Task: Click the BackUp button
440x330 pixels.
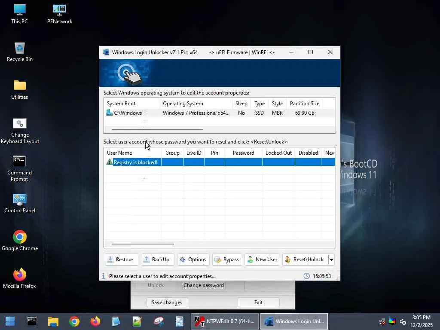Action: (157, 260)
